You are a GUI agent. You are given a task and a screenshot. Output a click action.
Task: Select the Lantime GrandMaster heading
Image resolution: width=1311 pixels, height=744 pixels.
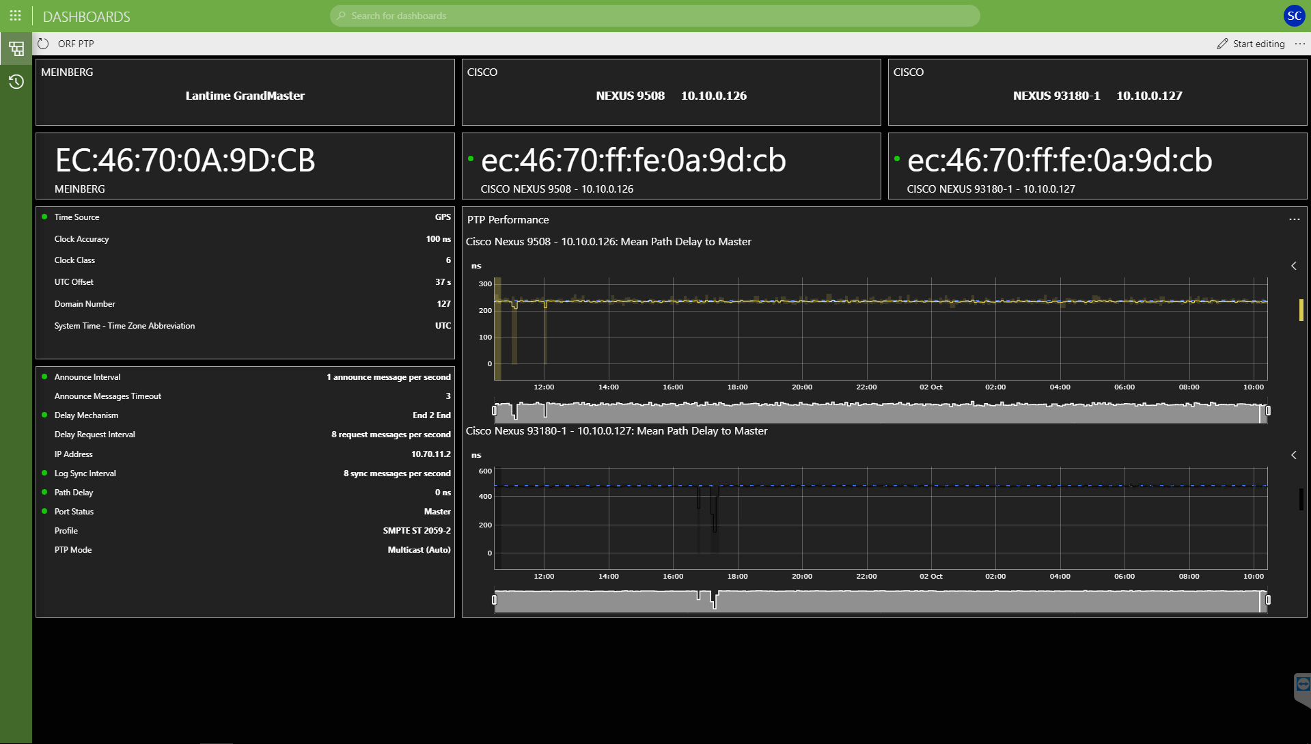click(245, 96)
